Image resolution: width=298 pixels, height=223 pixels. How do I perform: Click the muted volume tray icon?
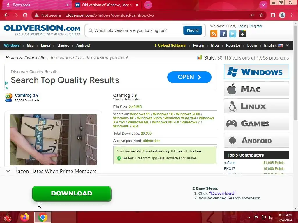[270, 217]
